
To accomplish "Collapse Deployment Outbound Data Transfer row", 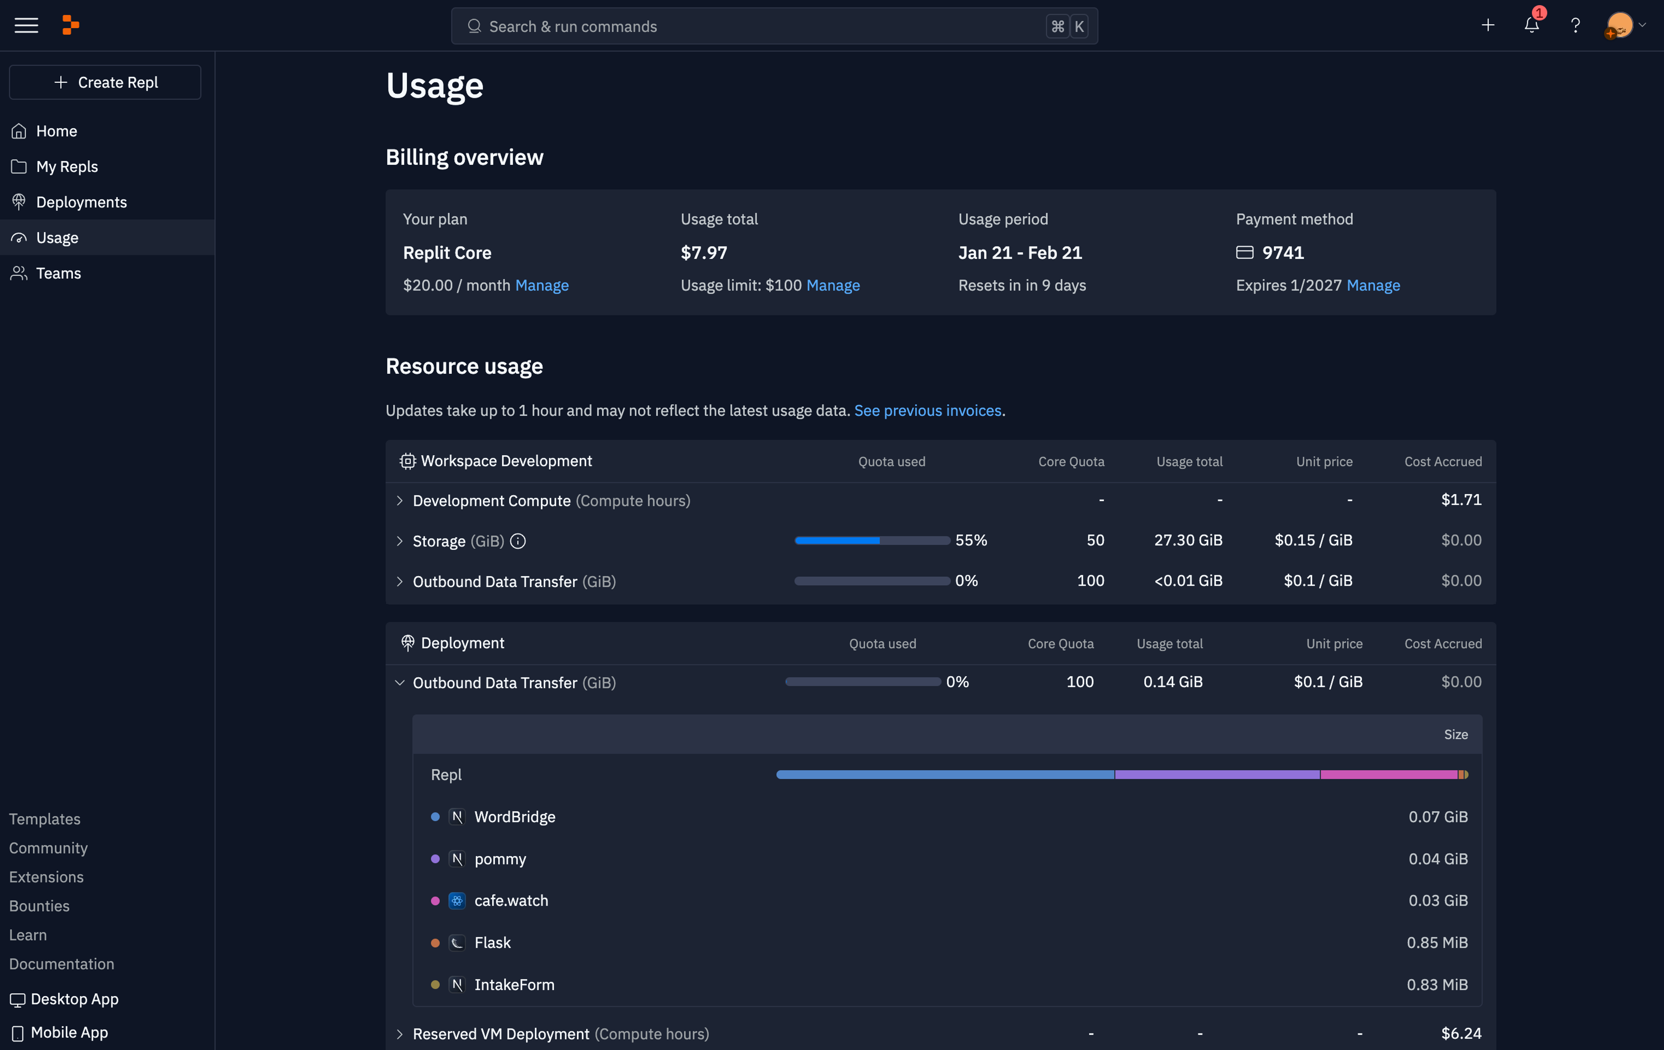I will tap(400, 683).
